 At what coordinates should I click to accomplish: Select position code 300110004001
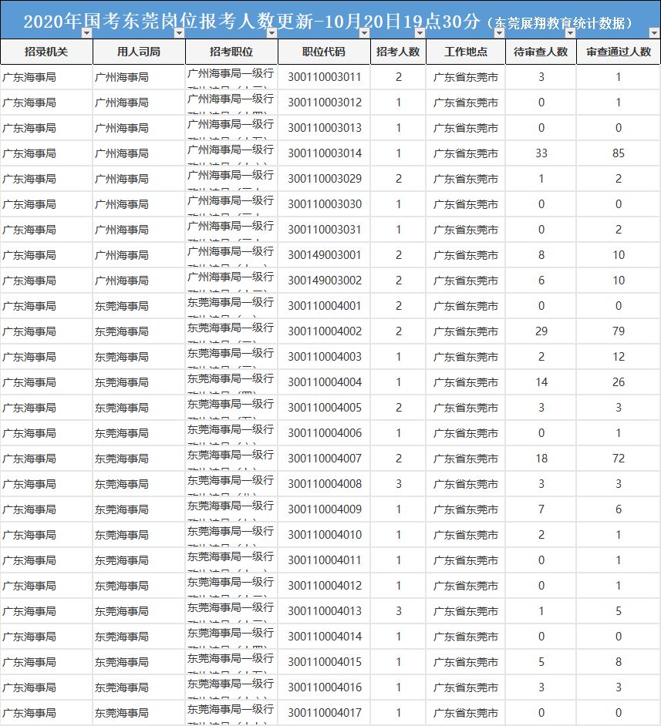tap(324, 306)
